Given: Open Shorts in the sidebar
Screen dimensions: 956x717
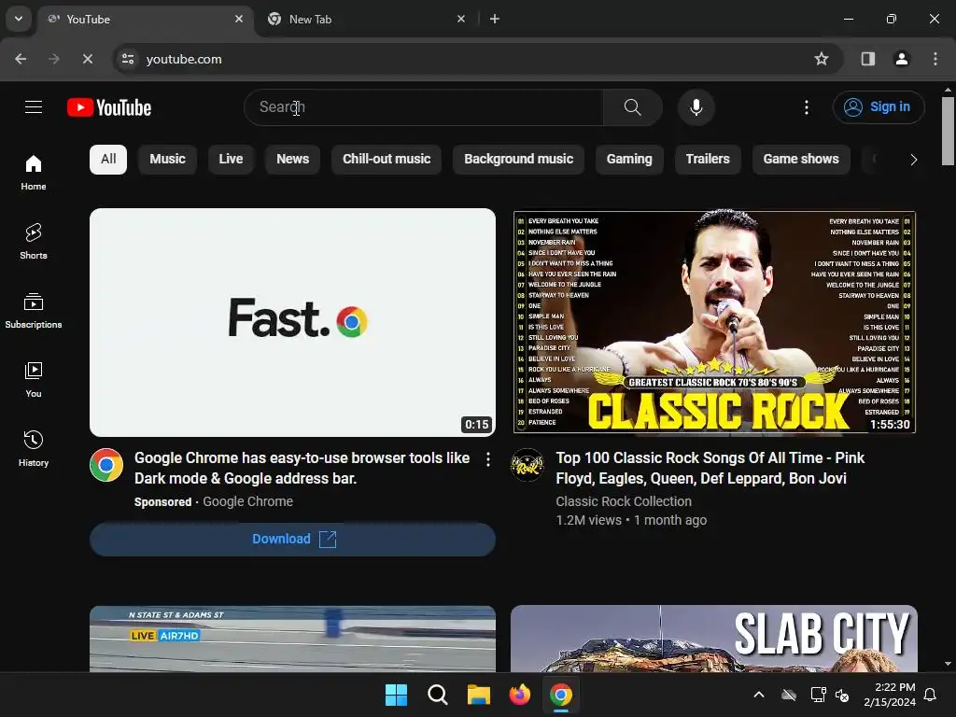Looking at the screenshot, I should [x=34, y=242].
